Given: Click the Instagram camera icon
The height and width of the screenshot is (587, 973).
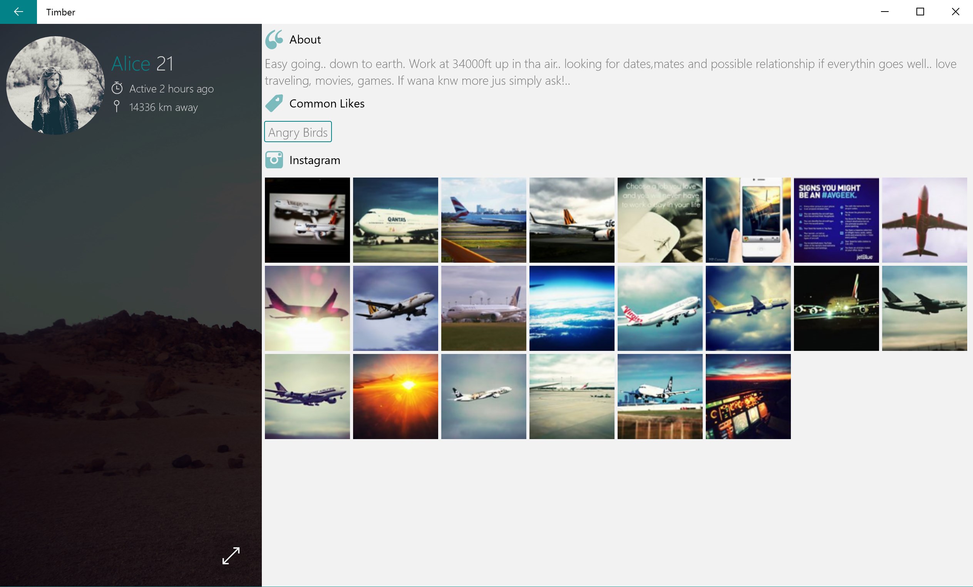Looking at the screenshot, I should [274, 160].
